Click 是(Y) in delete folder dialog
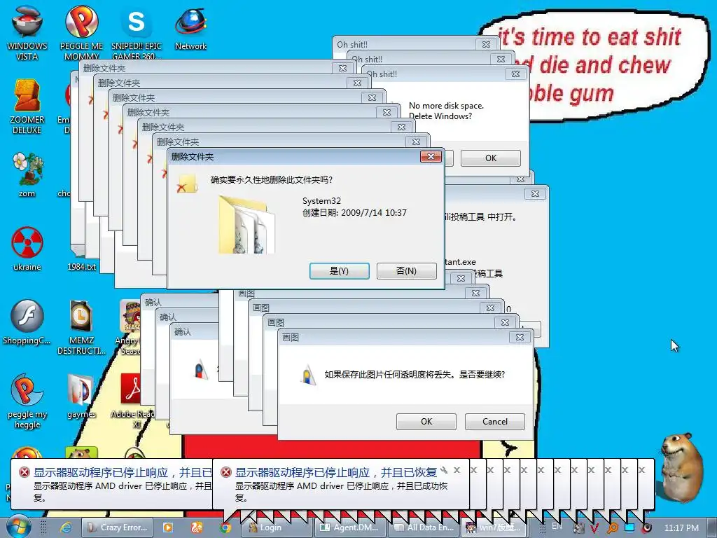This screenshot has width=717, height=538. tap(340, 271)
